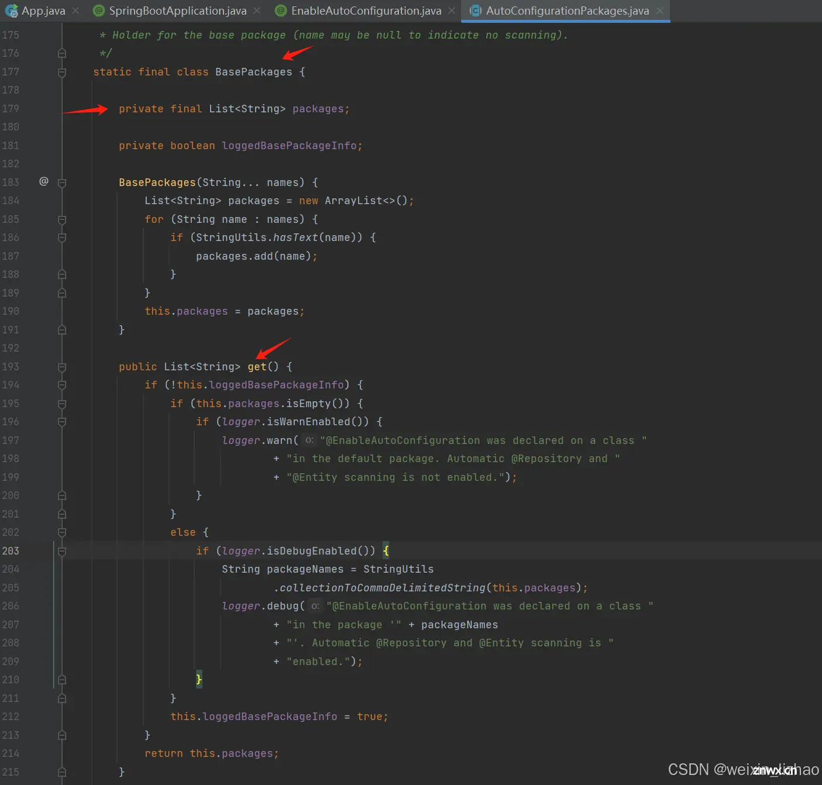Click 'ArrayList<>()' on line 184

coord(366,201)
